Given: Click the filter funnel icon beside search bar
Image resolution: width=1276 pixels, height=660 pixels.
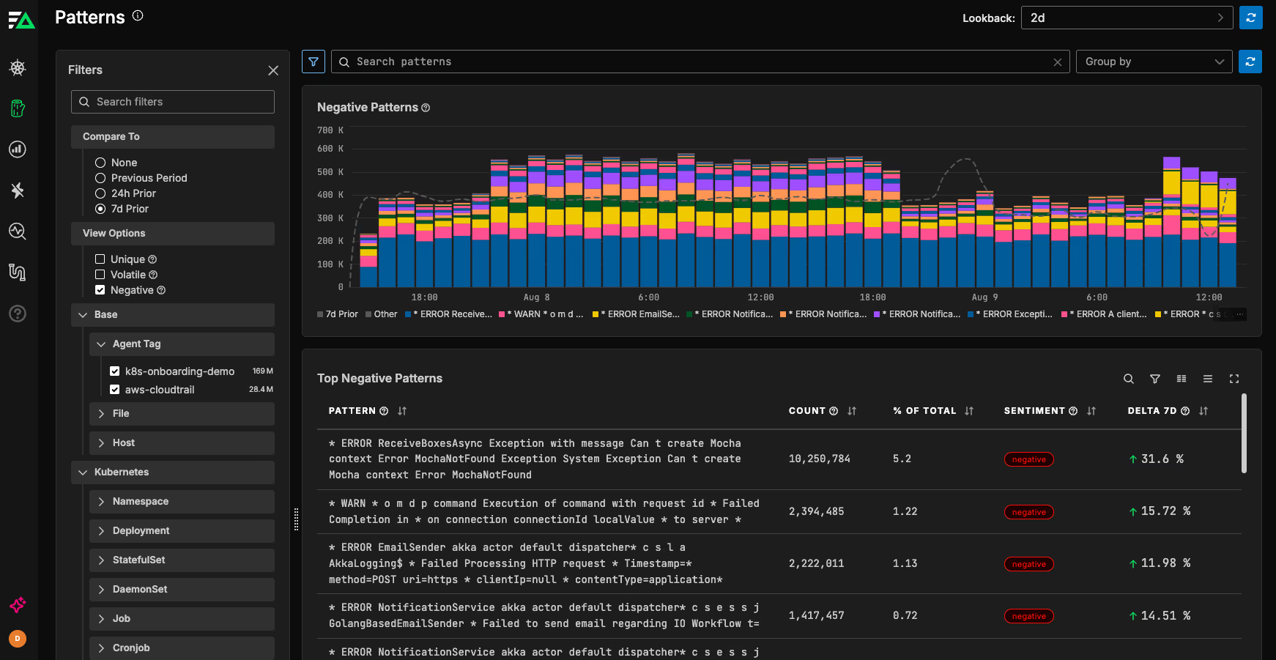Looking at the screenshot, I should point(314,62).
